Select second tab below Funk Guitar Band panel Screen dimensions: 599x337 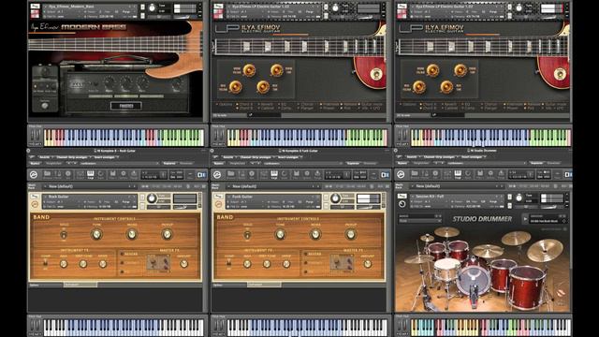click(x=264, y=285)
